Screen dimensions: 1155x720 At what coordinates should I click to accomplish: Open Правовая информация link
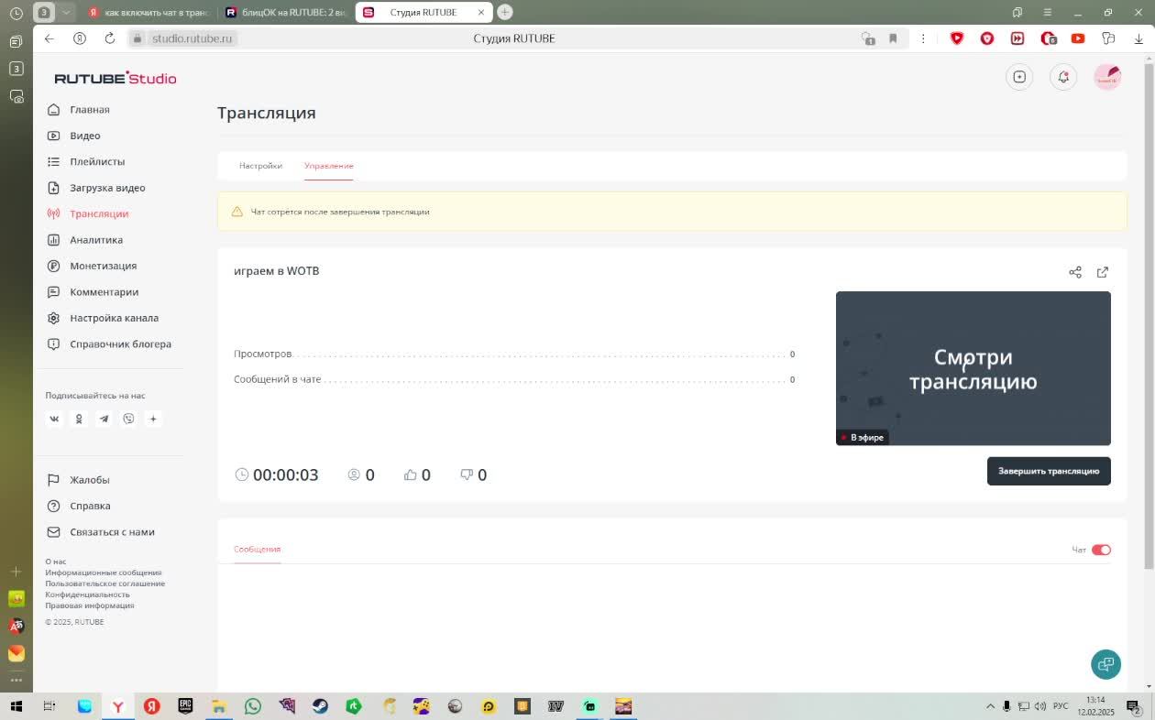pyautogui.click(x=90, y=605)
